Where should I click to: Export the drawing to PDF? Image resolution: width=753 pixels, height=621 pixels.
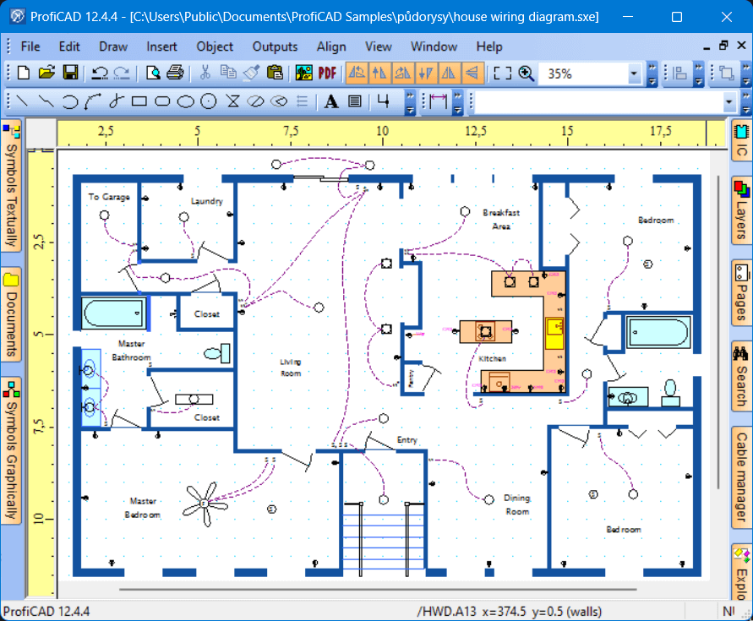tap(327, 74)
